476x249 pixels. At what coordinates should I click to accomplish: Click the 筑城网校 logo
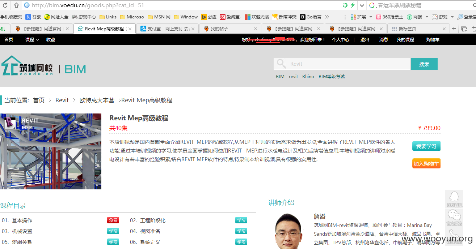[x=28, y=66]
